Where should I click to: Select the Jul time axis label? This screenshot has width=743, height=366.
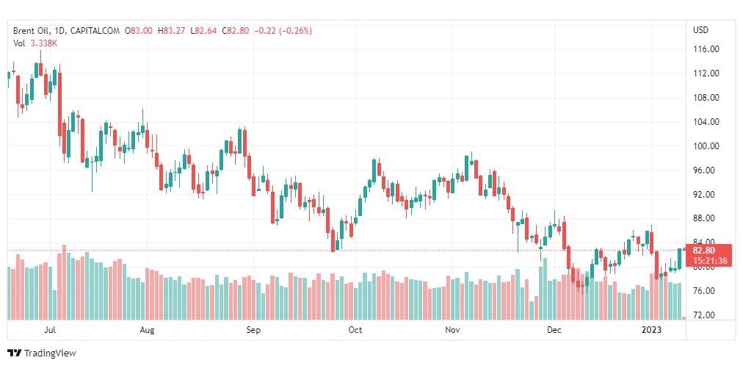point(50,330)
